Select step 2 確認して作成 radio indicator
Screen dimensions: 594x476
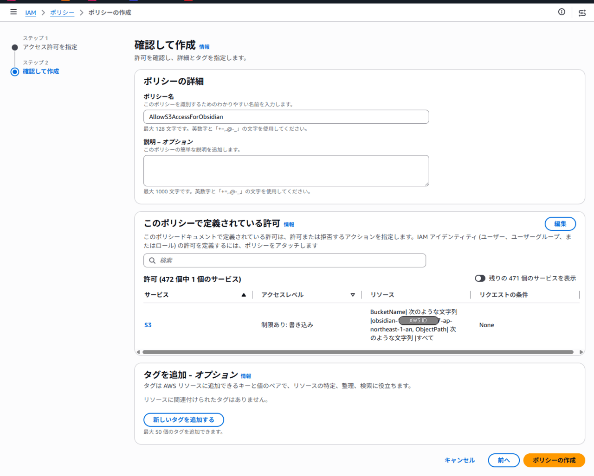point(15,72)
